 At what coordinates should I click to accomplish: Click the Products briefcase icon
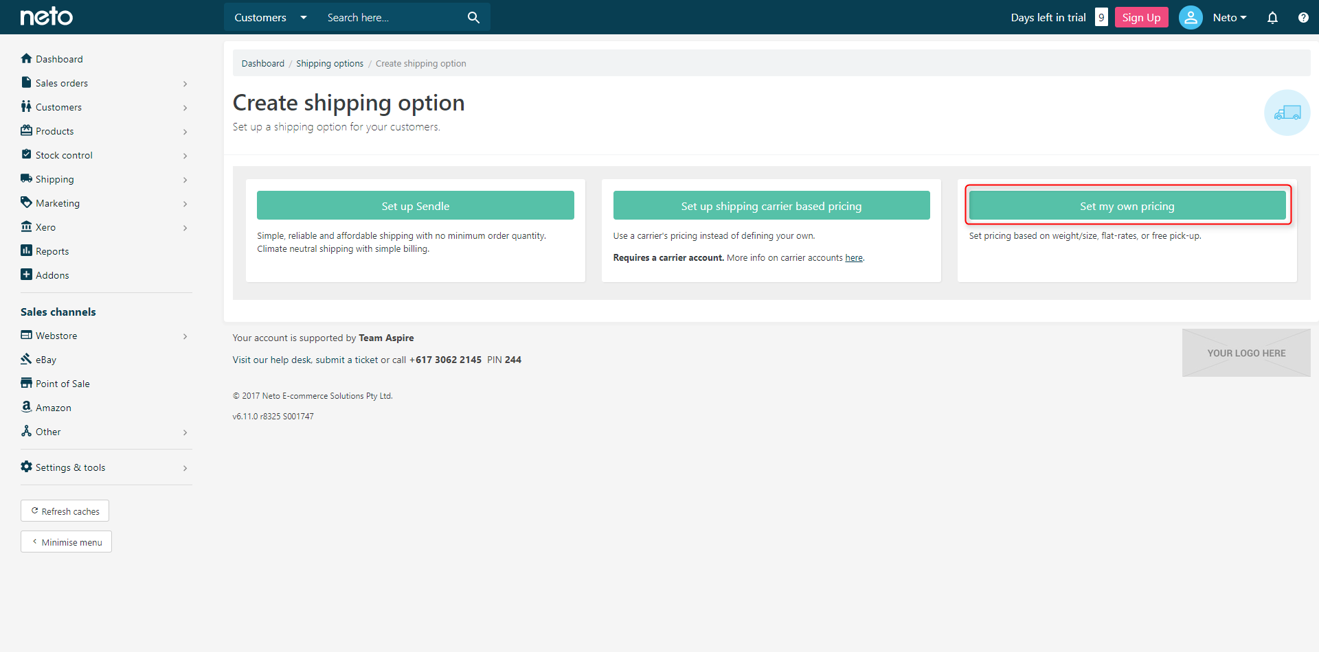tap(26, 130)
